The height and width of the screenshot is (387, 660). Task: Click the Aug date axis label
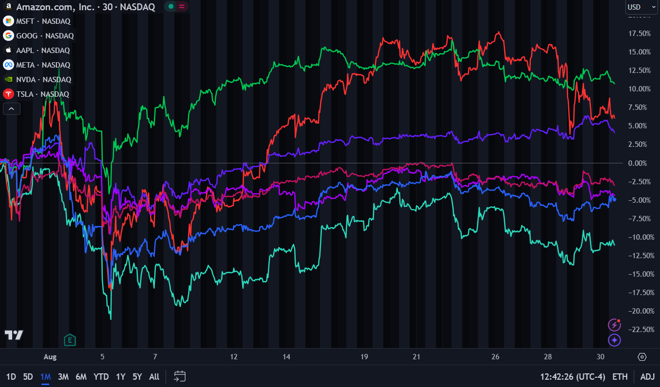click(x=50, y=357)
